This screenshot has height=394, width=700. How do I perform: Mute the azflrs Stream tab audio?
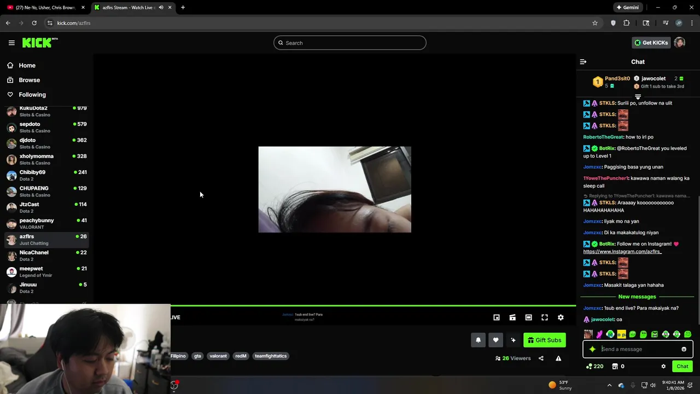161,8
